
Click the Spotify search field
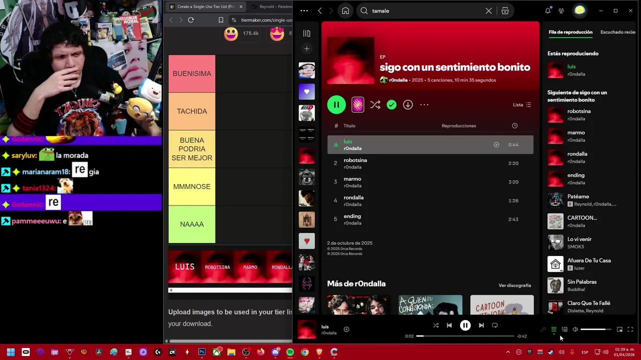[x=426, y=10]
